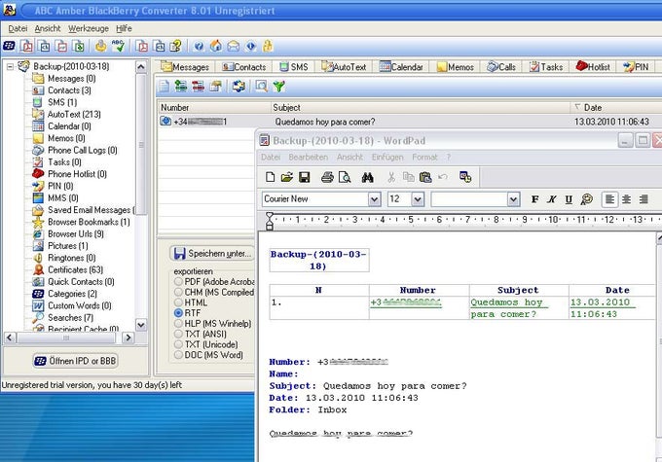Click the Subject column header

point(421,108)
